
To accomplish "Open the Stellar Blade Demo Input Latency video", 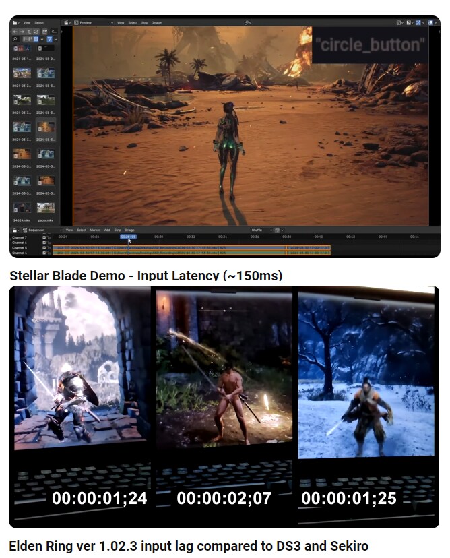I will pos(146,276).
